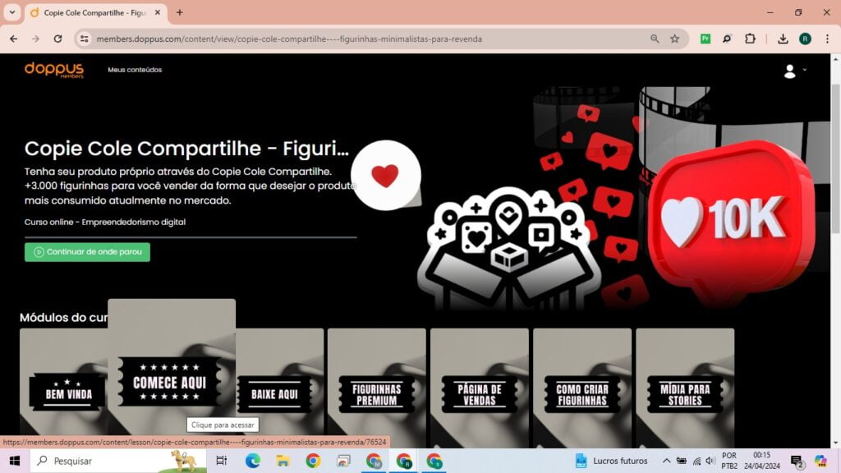The height and width of the screenshot is (473, 841).
Task: Expand the tab search dropdown arrow
Action: coord(12,12)
